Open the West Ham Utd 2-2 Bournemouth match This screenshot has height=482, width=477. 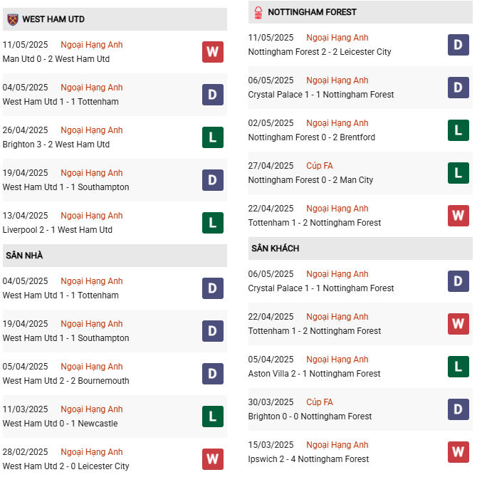(65, 381)
